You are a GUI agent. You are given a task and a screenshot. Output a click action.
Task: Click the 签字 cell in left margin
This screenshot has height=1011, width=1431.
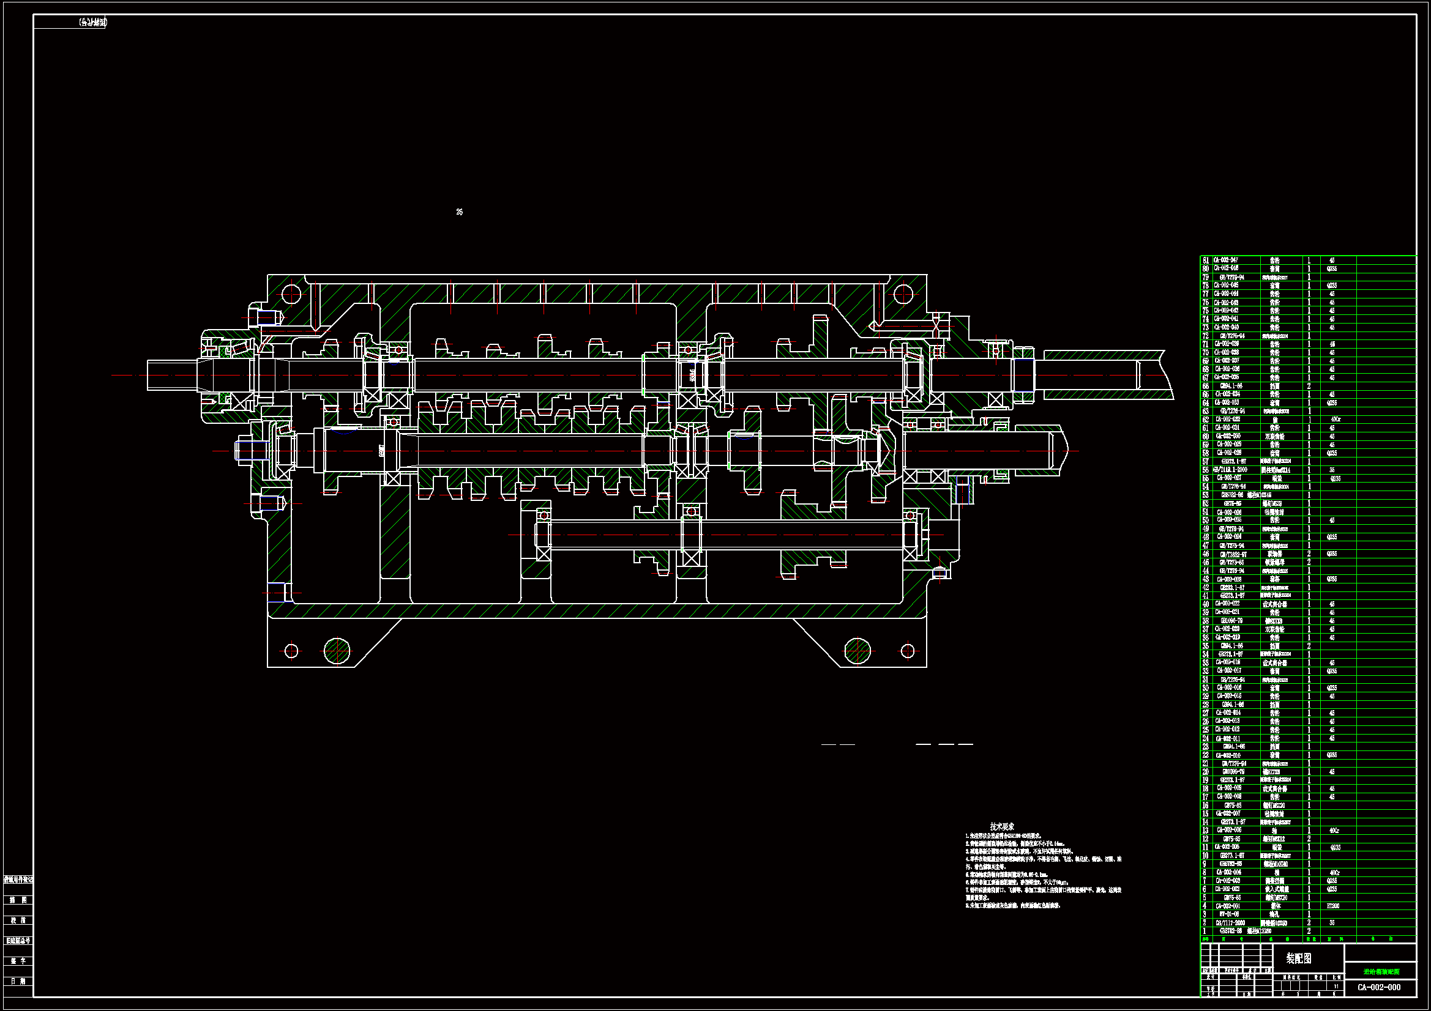(19, 961)
